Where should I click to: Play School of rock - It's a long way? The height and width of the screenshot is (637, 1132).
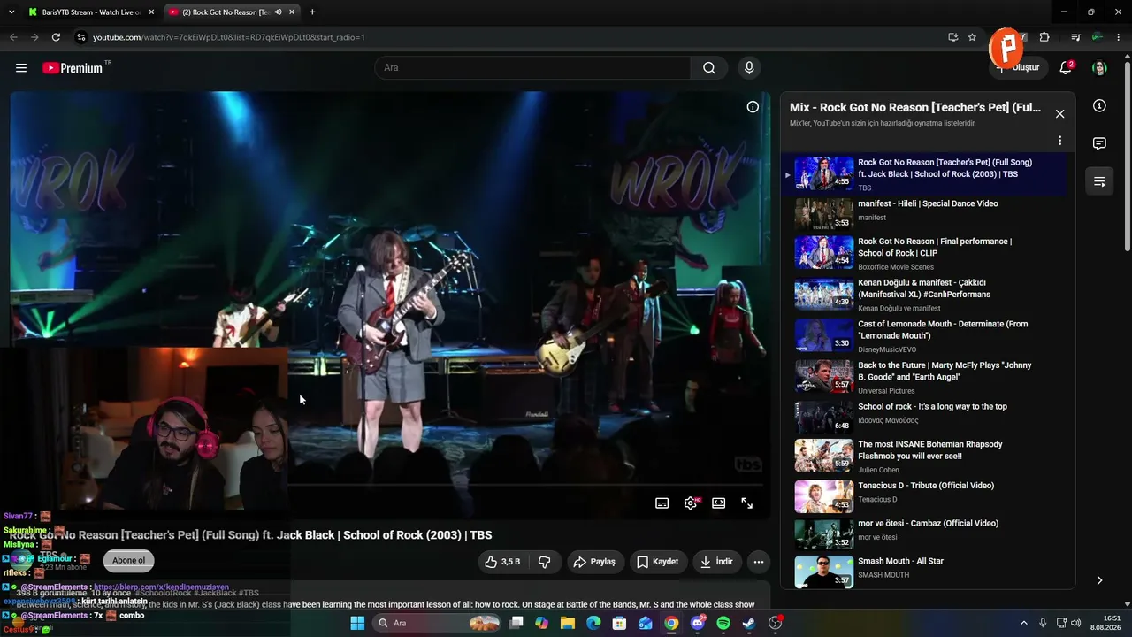tap(923, 417)
